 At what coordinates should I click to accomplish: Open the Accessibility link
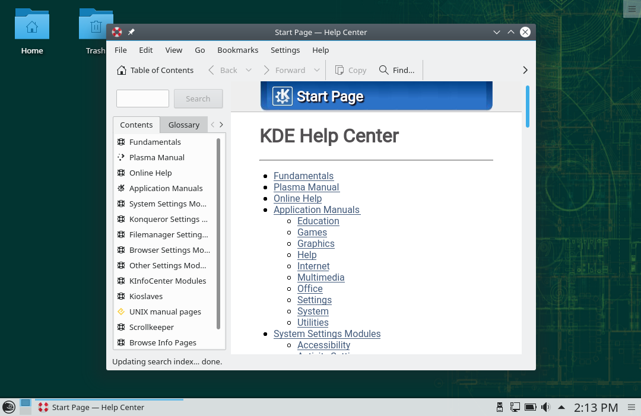(324, 345)
